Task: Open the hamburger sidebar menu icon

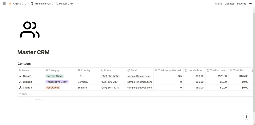Action: 4,4
